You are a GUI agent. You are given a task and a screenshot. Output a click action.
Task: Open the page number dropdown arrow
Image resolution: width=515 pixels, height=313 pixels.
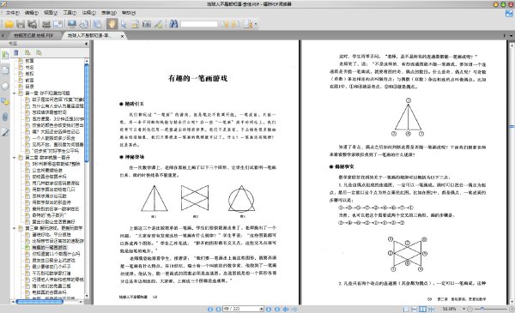click(x=262, y=309)
